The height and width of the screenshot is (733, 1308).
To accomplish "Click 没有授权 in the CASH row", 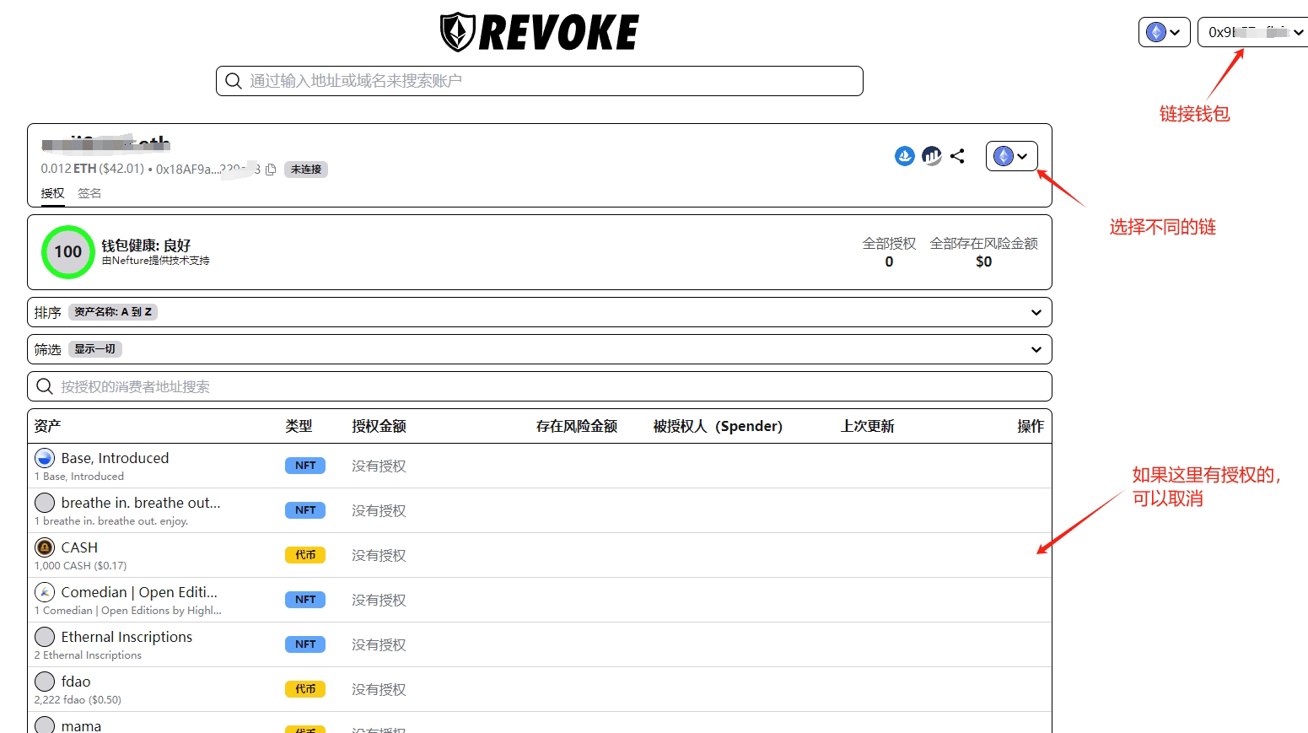I will point(379,555).
